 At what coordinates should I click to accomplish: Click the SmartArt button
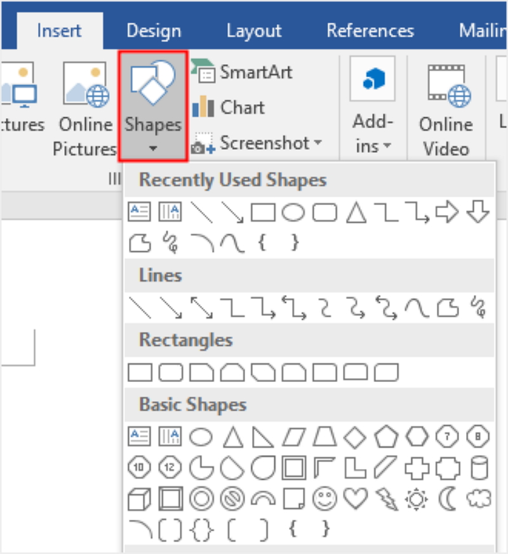click(243, 72)
